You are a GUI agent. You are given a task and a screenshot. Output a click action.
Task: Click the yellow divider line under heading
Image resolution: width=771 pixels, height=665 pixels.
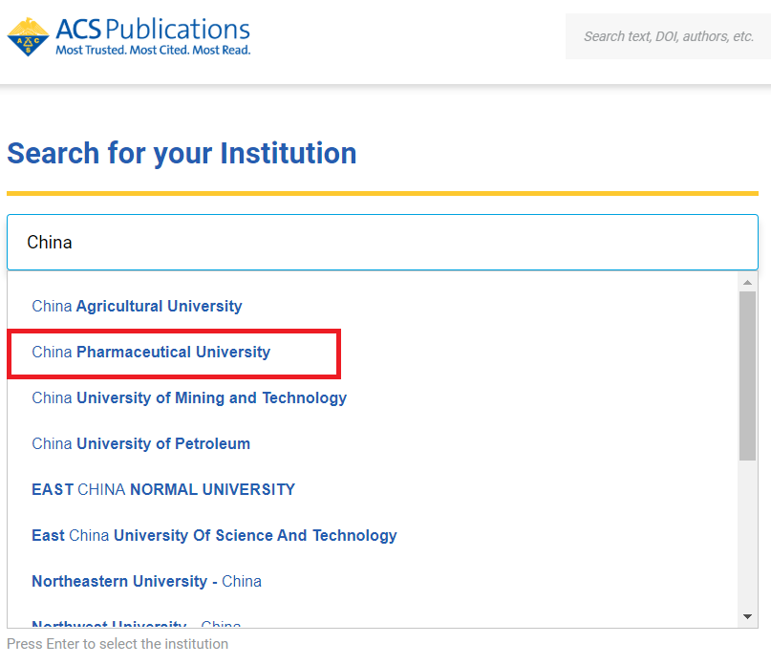point(382,194)
